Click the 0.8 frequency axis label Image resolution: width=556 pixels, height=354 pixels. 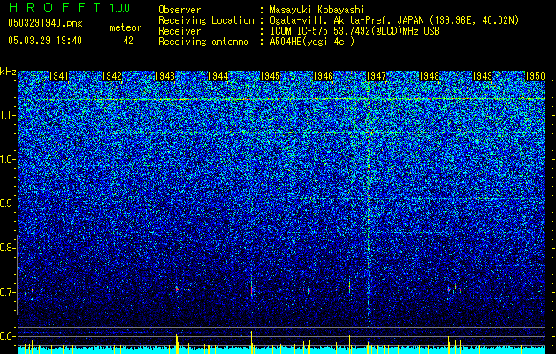(x=7, y=248)
